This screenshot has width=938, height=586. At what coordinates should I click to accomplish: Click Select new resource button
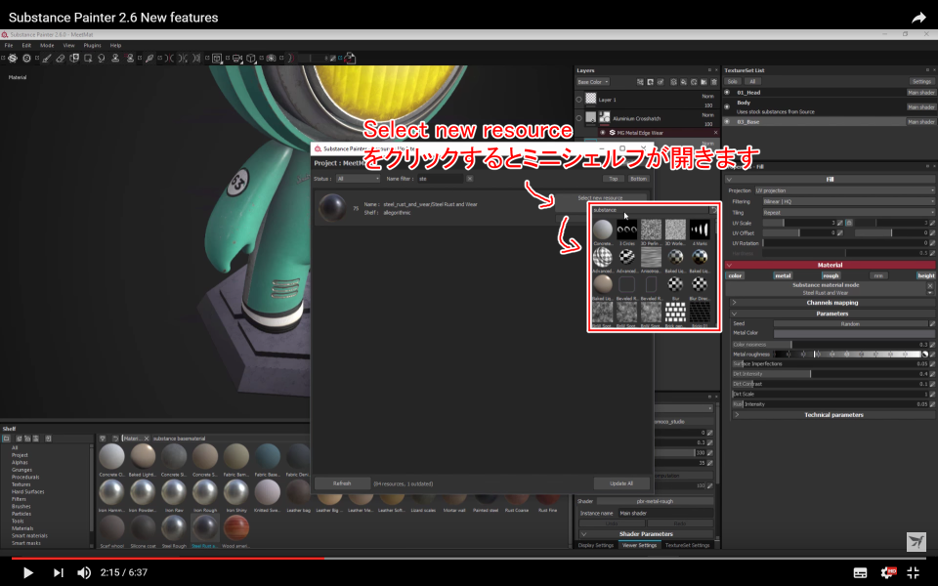click(x=601, y=198)
